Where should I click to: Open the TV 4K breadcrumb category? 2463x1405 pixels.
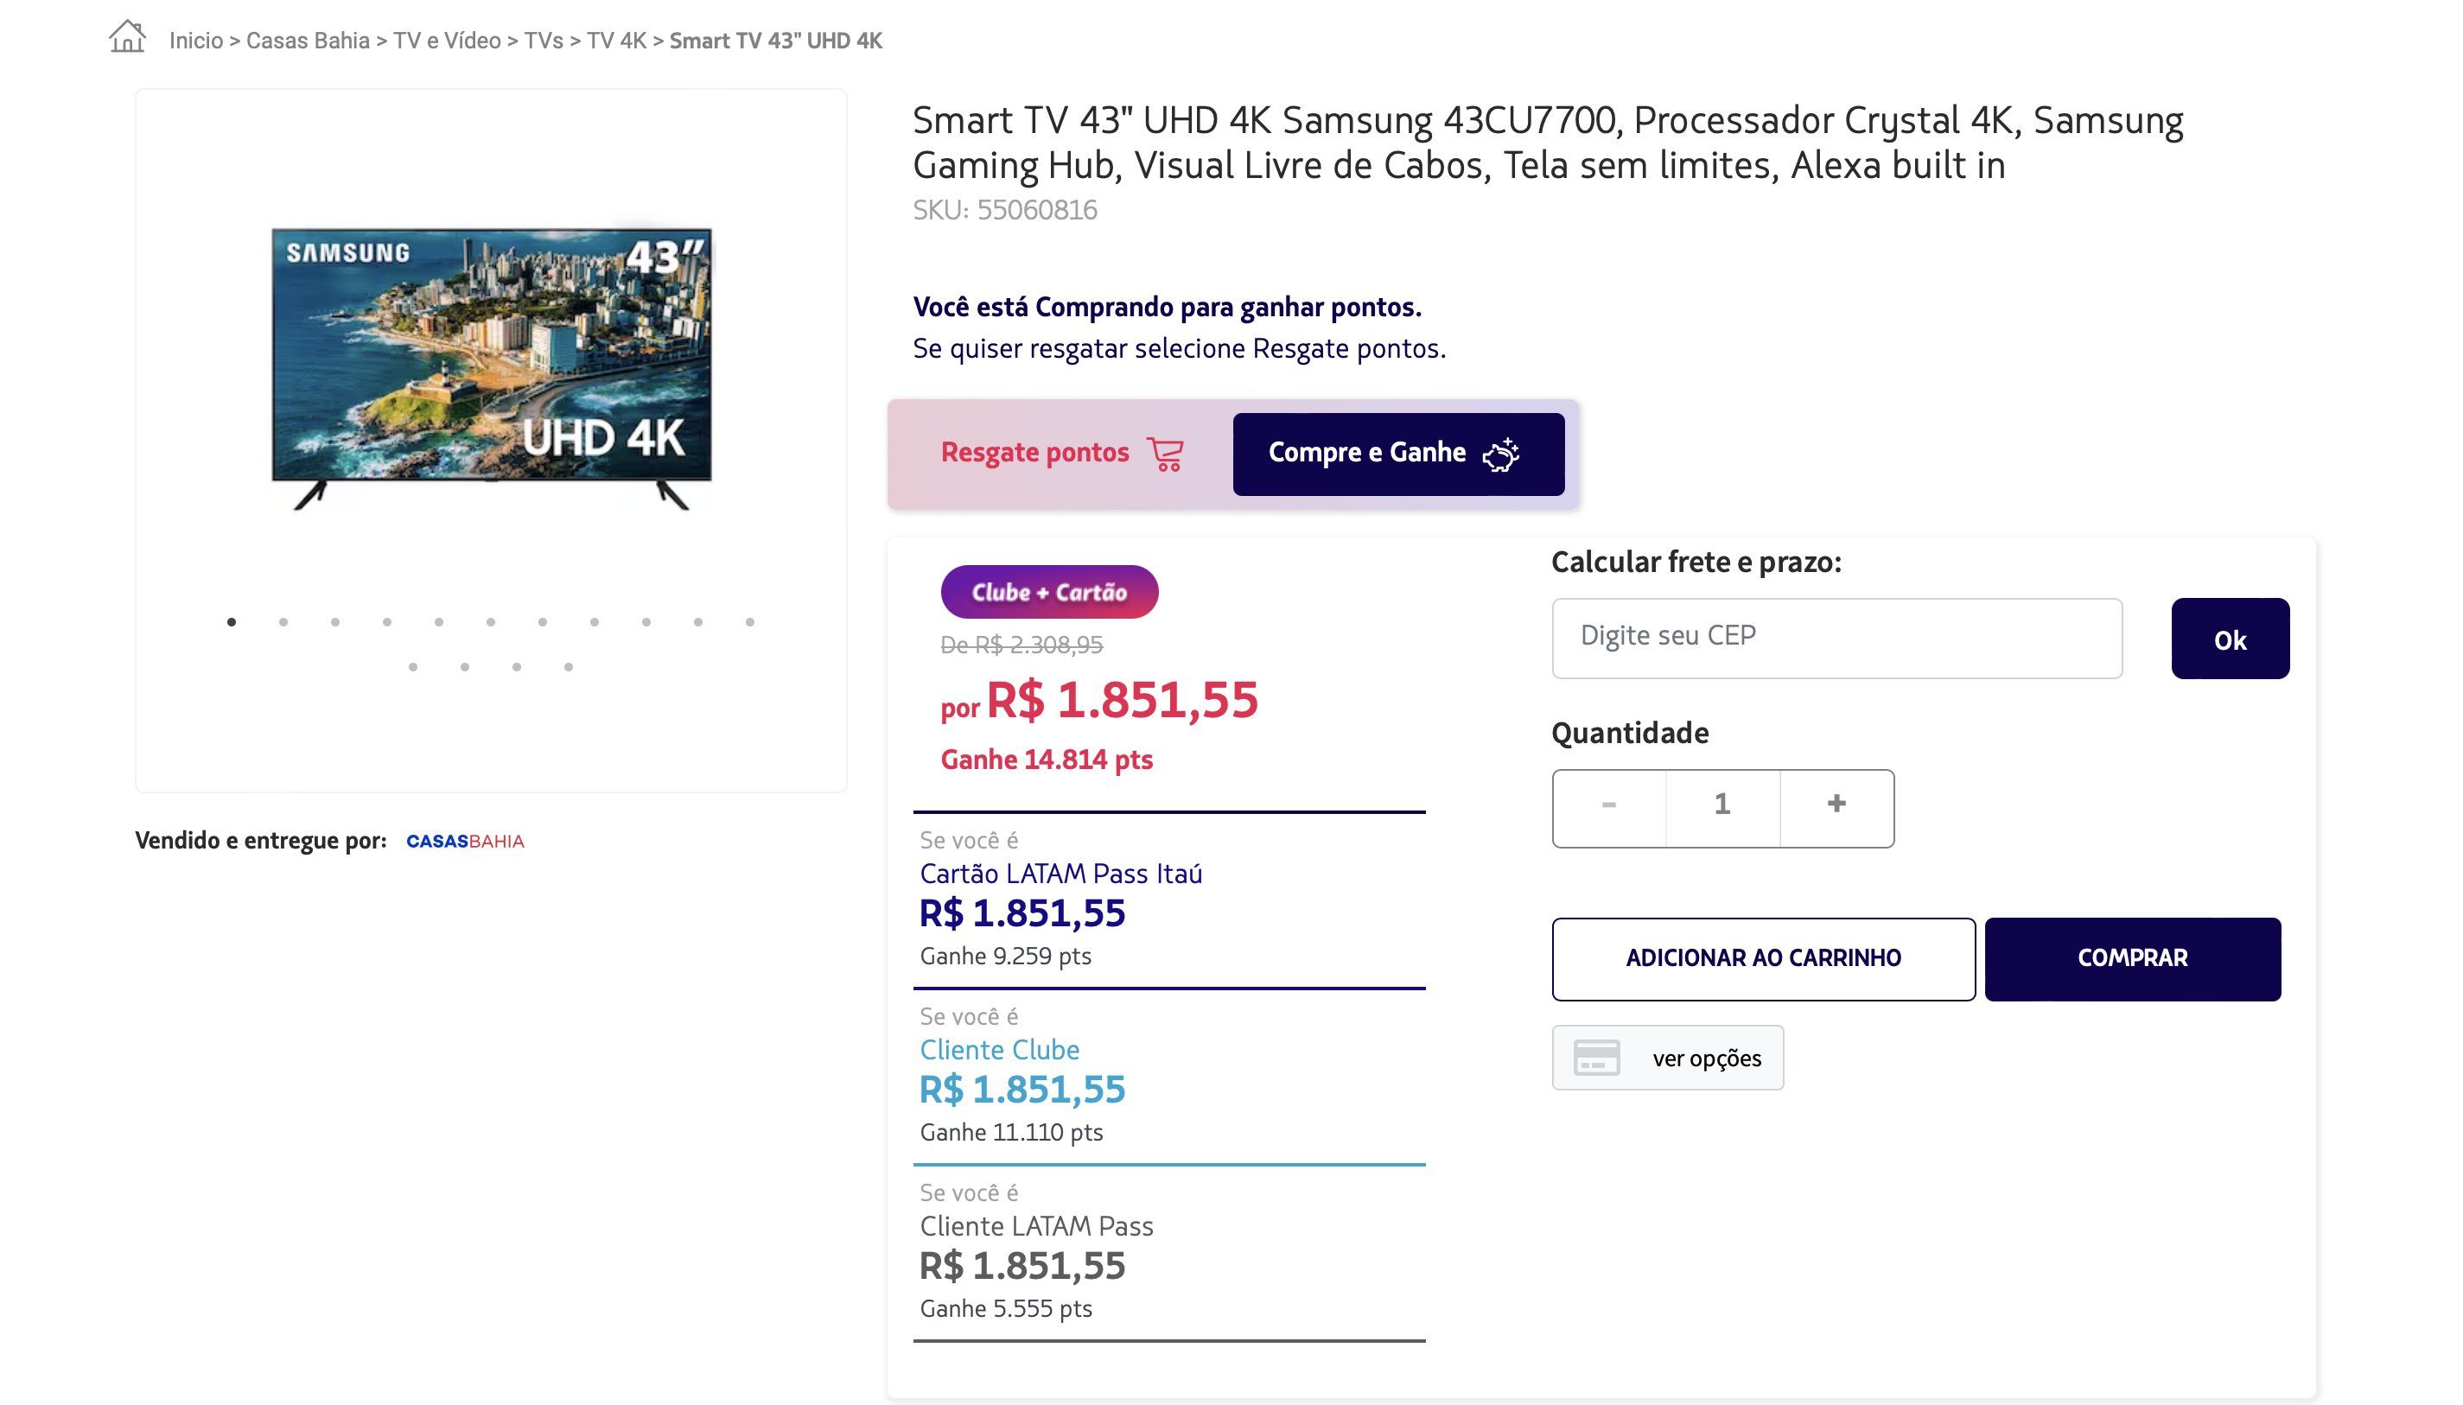tap(617, 41)
